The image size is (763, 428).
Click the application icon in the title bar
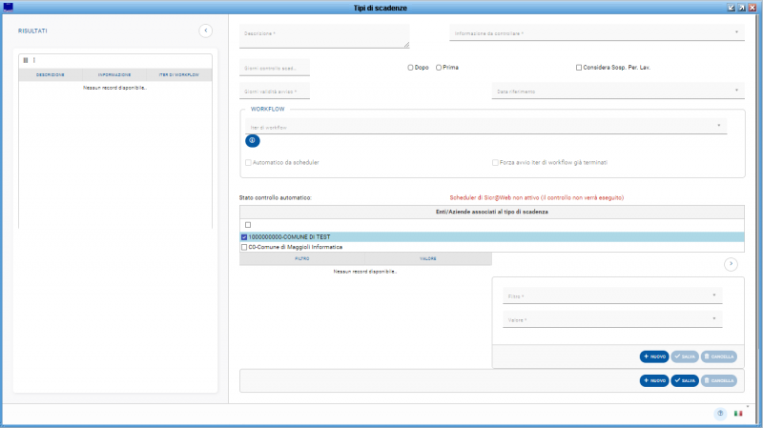(9, 7)
